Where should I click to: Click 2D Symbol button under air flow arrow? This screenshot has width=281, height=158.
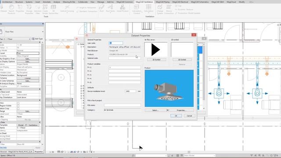tap(156, 60)
